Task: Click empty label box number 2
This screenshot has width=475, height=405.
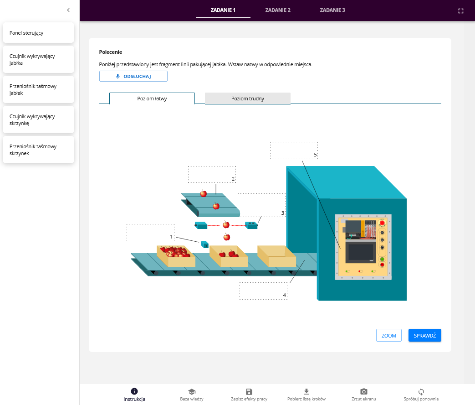Action: click(x=212, y=174)
